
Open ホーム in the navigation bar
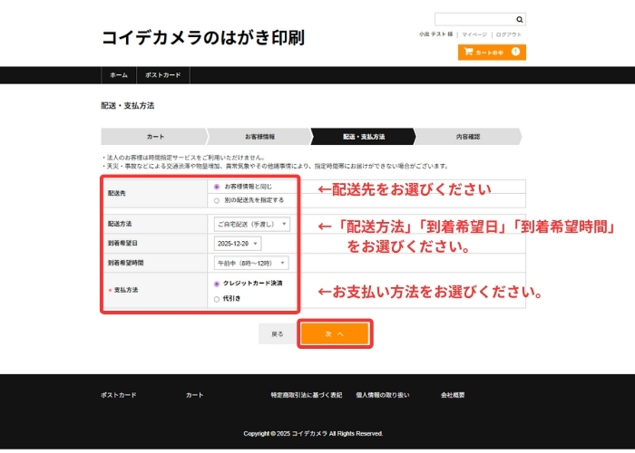[x=119, y=75]
